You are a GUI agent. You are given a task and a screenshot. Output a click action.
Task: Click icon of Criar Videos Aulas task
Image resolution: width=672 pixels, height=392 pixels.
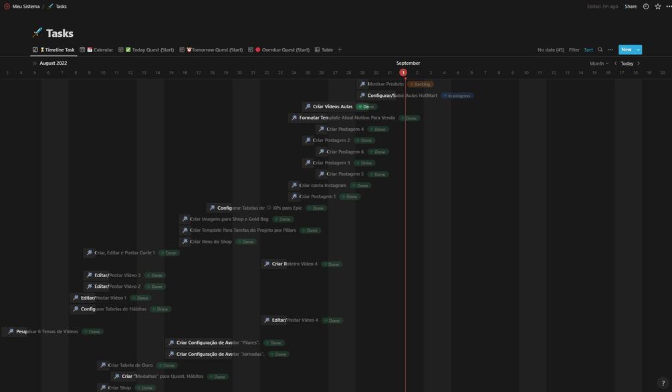pos(308,107)
